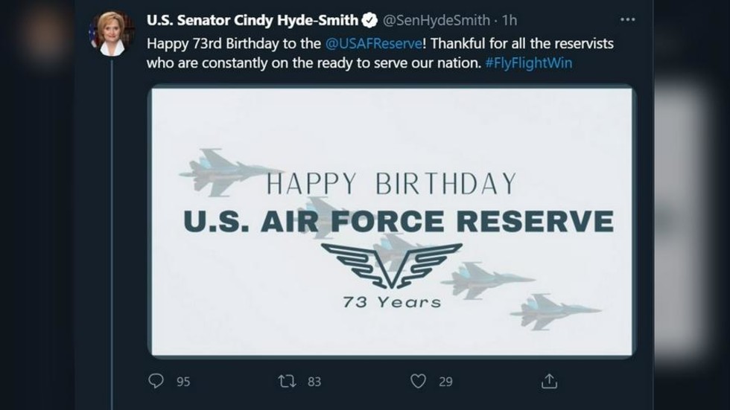730x410 pixels.
Task: Click the blue verified badge
Action: pos(369,20)
